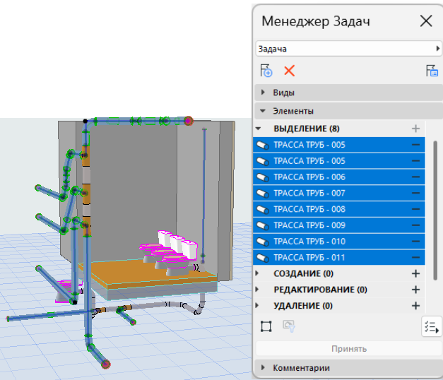
Task: Close the Менеджер Задач panel
Action: click(426, 21)
